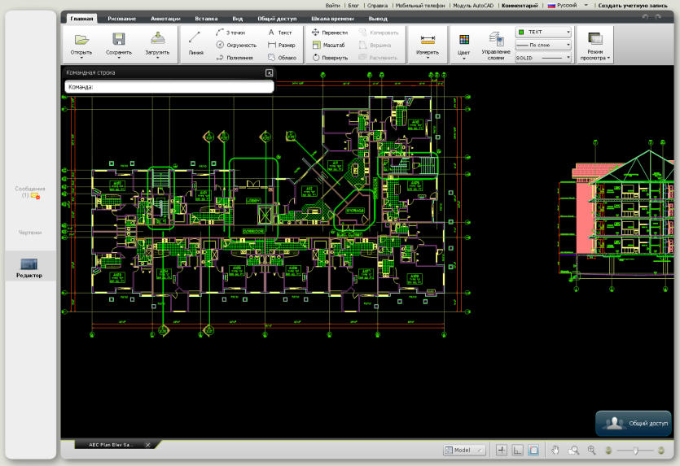Viewport: 680px width, 466px height.
Task: Click the Мобильный телефон link
Action: [420, 6]
